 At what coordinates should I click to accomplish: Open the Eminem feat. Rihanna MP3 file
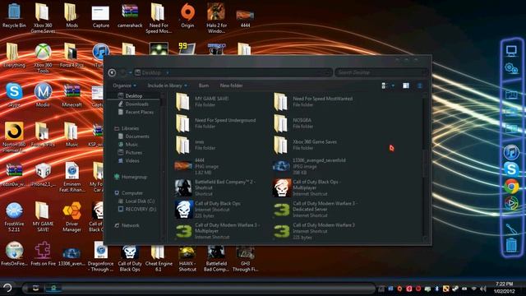pyautogui.click(x=72, y=178)
